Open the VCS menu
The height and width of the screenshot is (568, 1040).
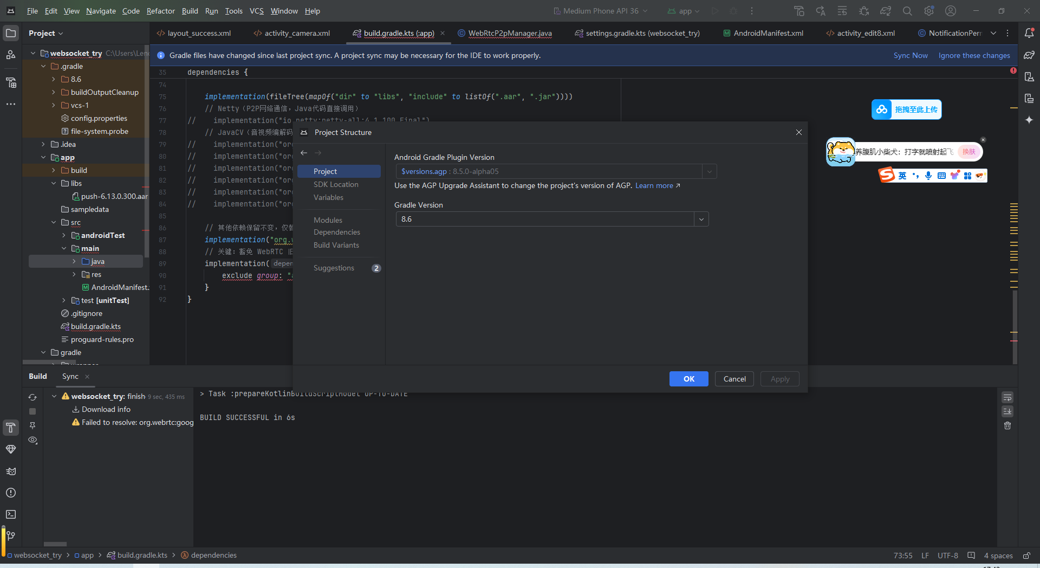tap(256, 11)
